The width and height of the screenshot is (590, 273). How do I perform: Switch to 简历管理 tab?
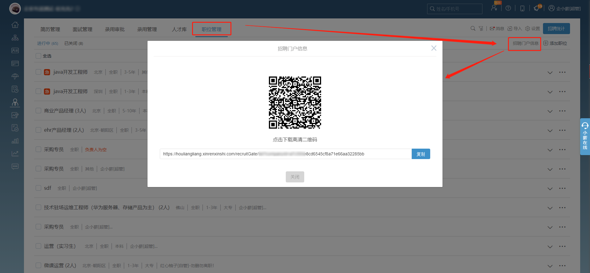50,29
